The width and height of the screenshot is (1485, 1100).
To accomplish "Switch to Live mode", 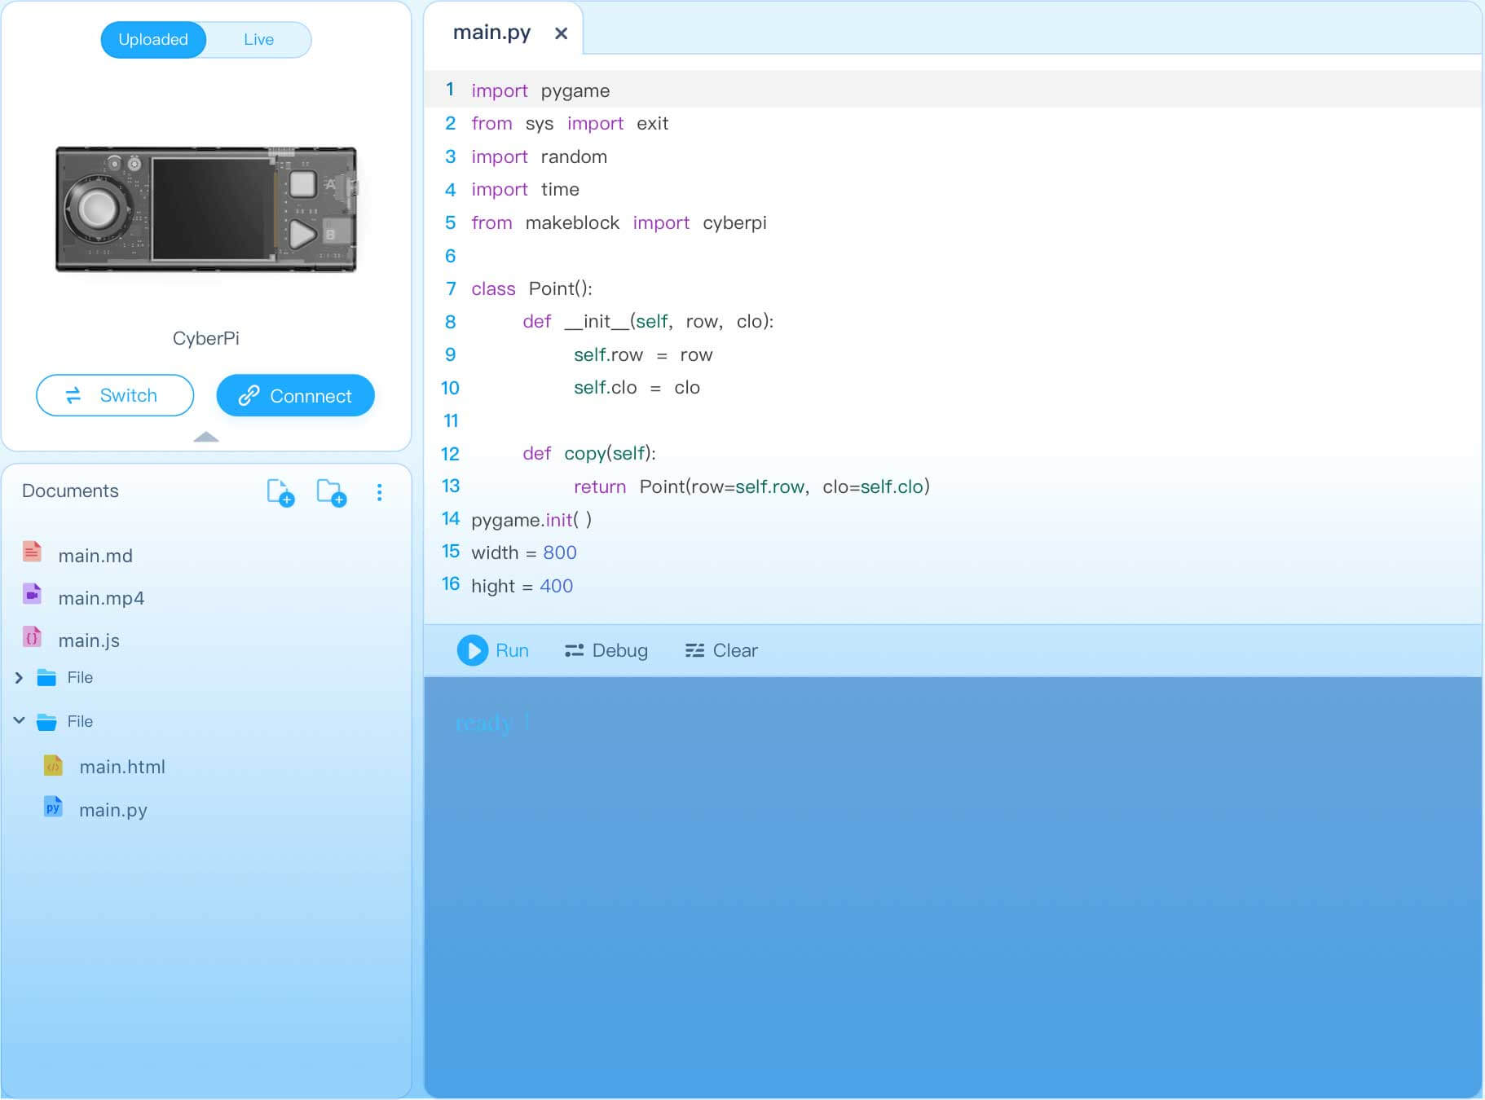I will pyautogui.click(x=258, y=40).
